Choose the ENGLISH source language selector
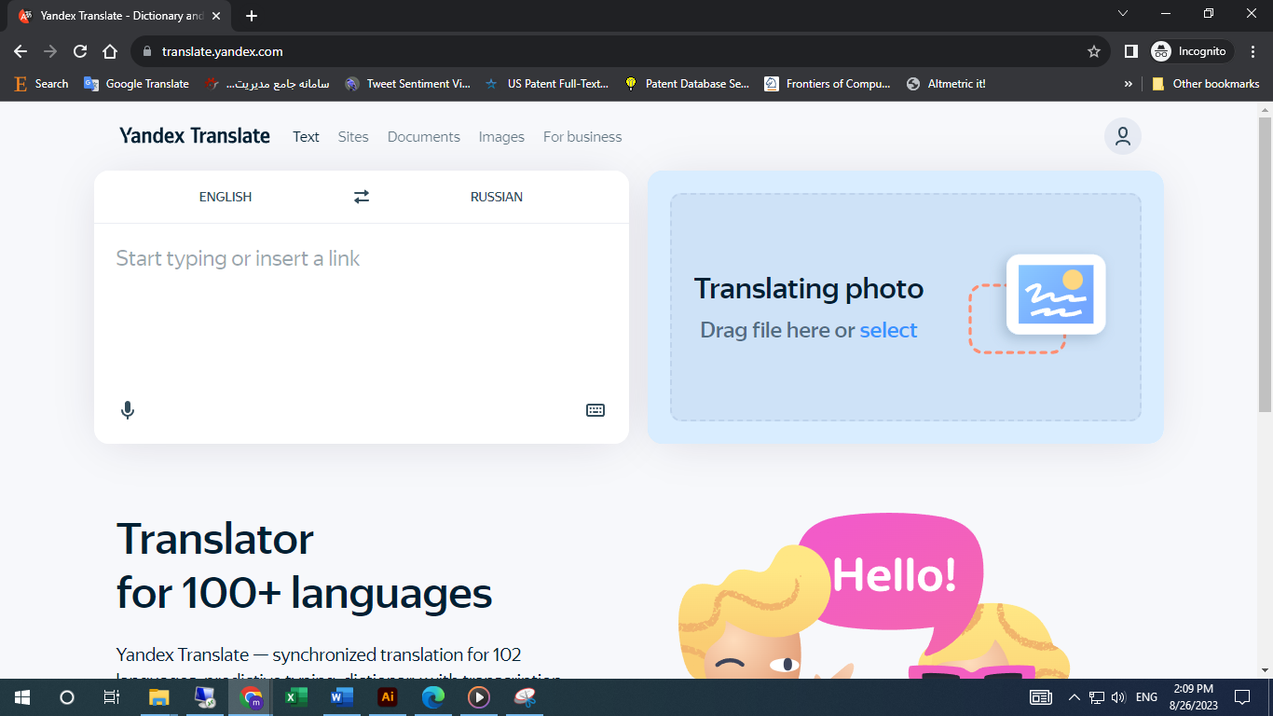 pyautogui.click(x=226, y=197)
